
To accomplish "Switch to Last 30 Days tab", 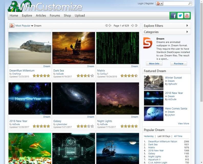I will pyautogui.click(x=164, y=136).
